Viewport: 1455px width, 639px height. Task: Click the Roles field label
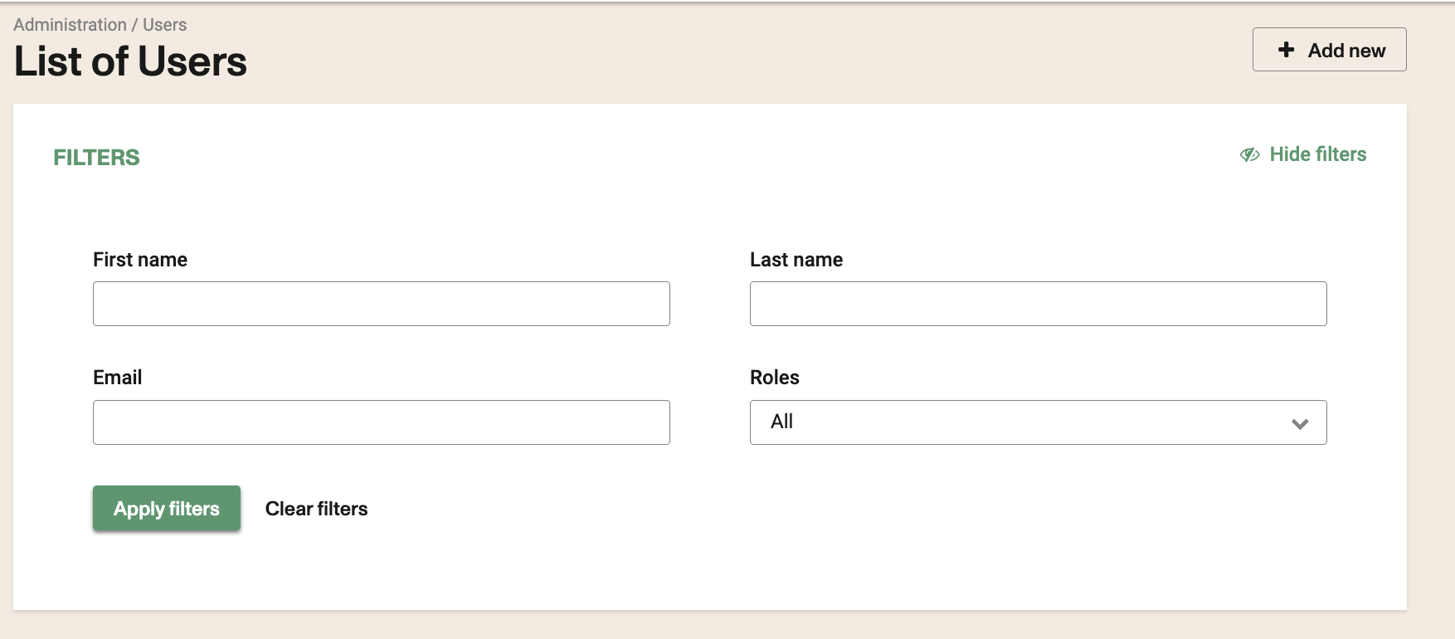click(x=774, y=378)
